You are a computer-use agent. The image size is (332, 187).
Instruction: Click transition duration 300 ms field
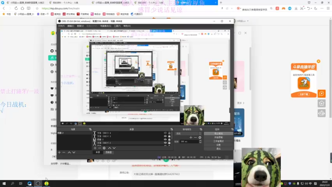pyautogui.click(x=189, y=141)
